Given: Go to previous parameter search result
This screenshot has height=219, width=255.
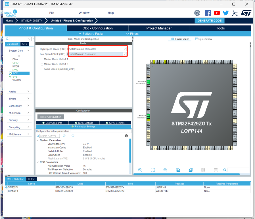Looking at the screenshot, I should [x=64, y=136].
